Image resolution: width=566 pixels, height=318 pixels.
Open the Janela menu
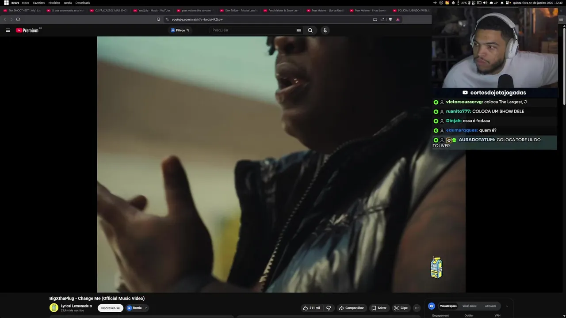pyautogui.click(x=68, y=3)
